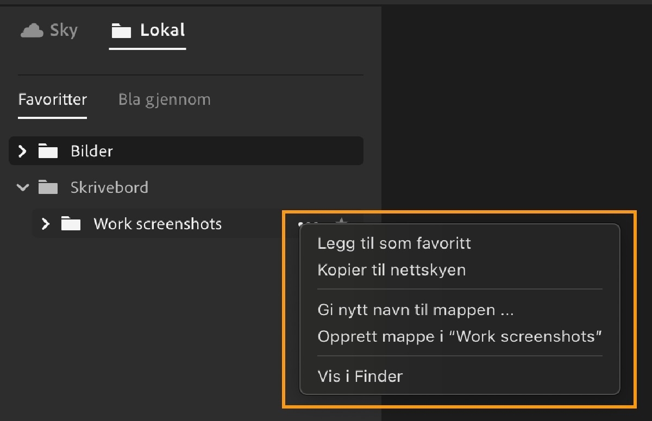Collapse the Skrivebord folder
The width and height of the screenshot is (652, 421).
tap(22, 187)
